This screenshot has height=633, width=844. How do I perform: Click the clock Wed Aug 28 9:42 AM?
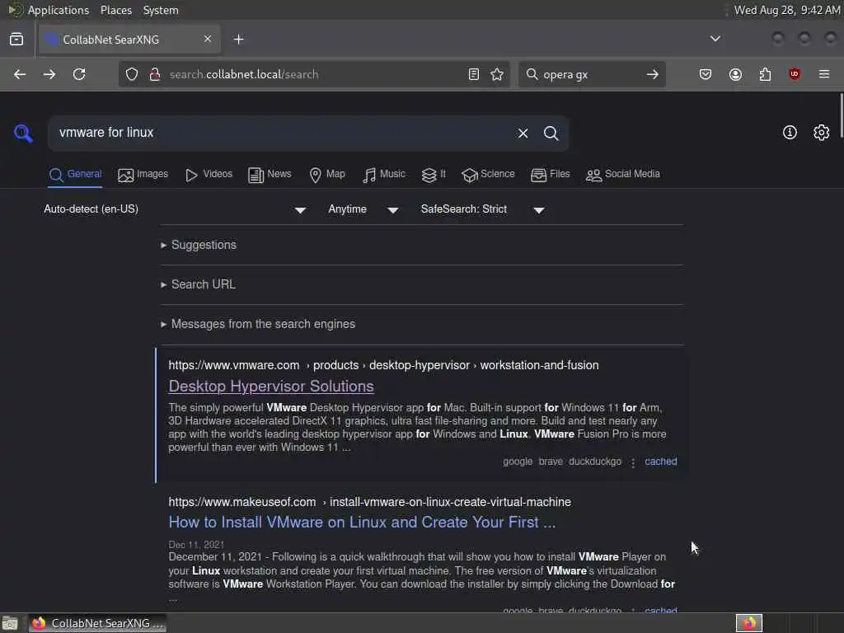coord(787,10)
